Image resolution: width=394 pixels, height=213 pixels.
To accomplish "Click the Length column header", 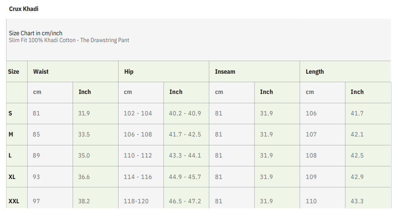I will click(314, 72).
